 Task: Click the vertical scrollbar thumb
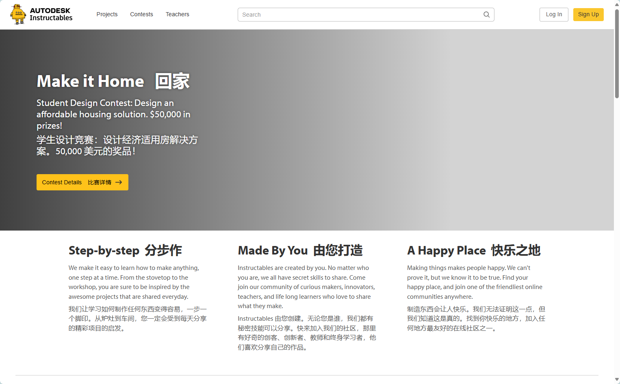click(617, 53)
